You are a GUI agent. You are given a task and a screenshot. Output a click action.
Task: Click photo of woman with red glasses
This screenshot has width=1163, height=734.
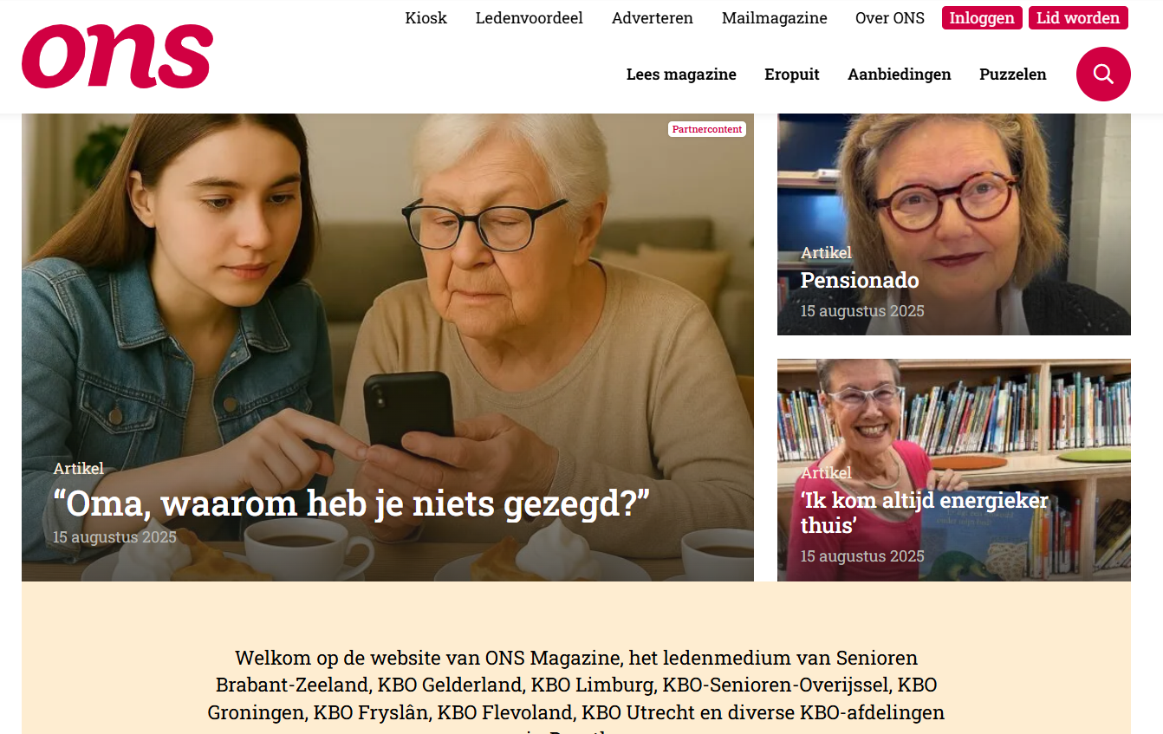tap(954, 224)
